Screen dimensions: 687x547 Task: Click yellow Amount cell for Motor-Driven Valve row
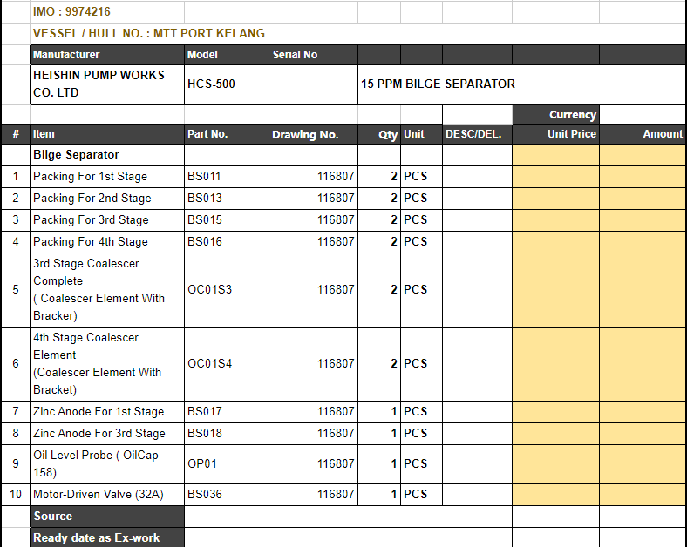coord(642,494)
